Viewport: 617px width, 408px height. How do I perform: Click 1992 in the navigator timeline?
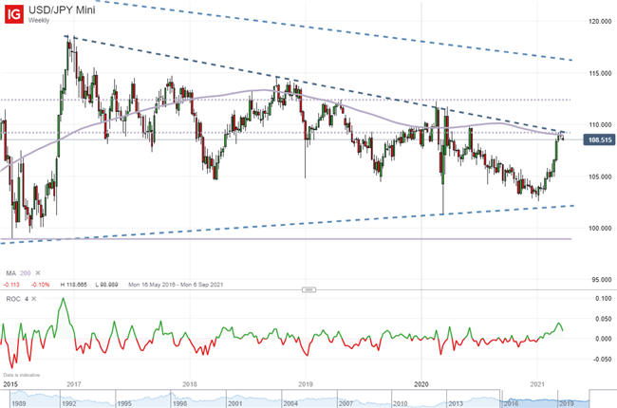pyautogui.click(x=69, y=403)
